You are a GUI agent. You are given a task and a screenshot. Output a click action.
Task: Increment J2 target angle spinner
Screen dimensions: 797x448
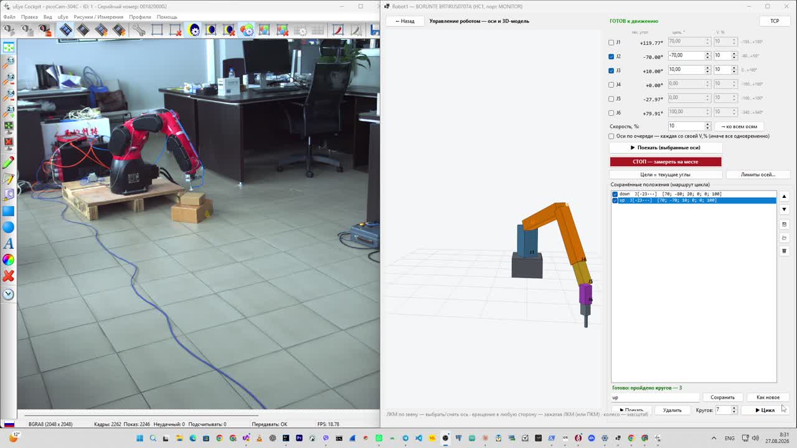pos(707,54)
